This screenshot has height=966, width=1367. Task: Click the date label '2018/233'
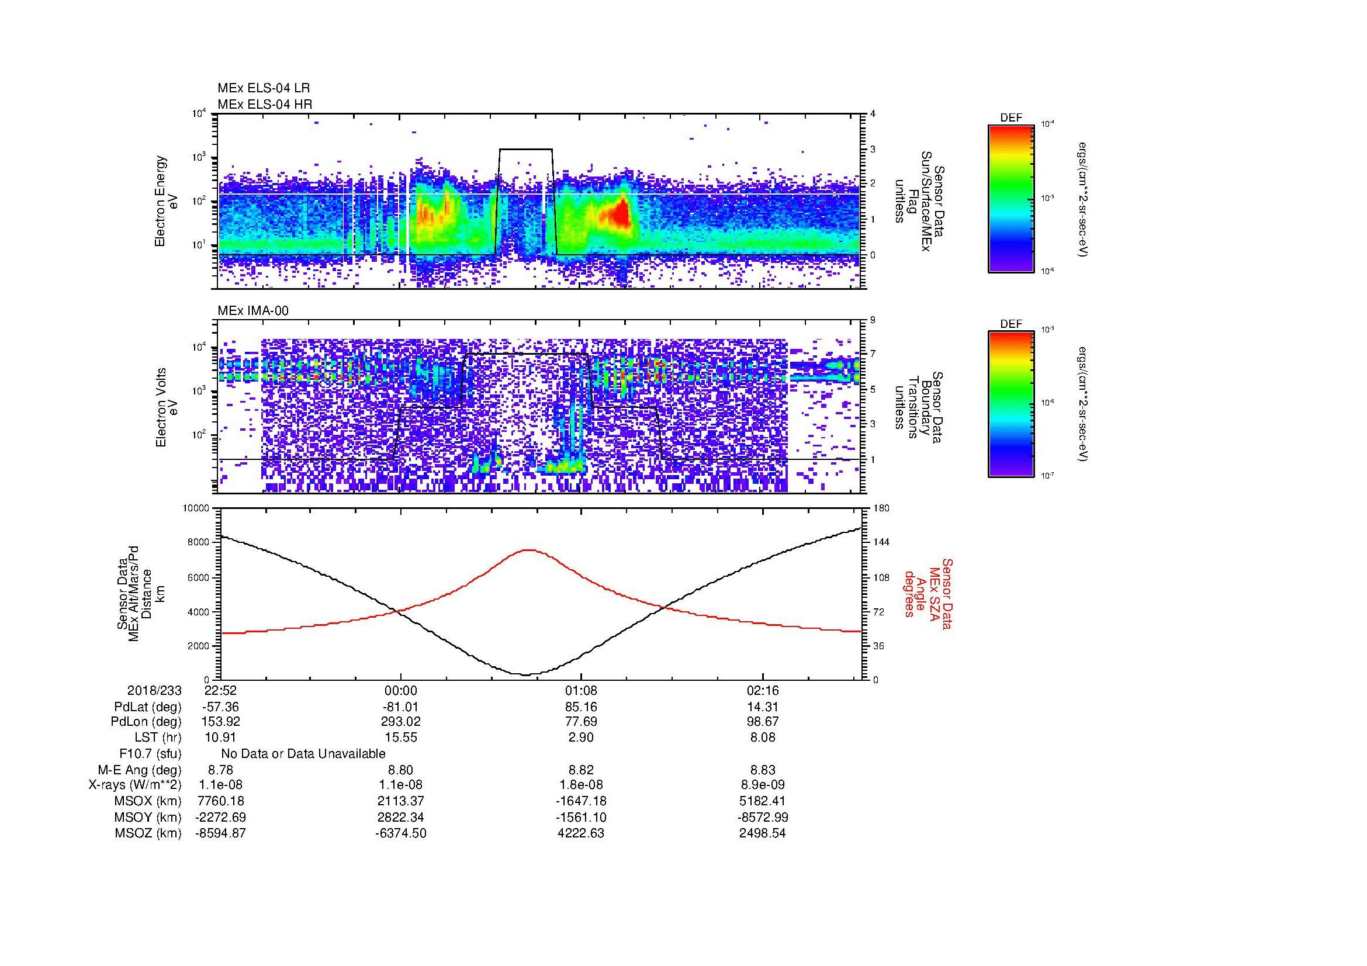pyautogui.click(x=154, y=690)
